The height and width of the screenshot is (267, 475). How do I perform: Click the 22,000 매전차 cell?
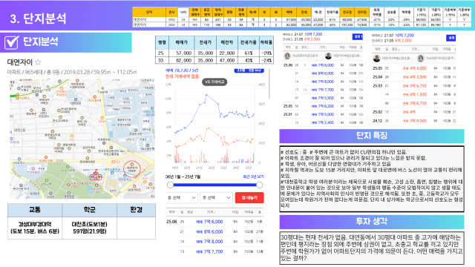[x=226, y=53]
